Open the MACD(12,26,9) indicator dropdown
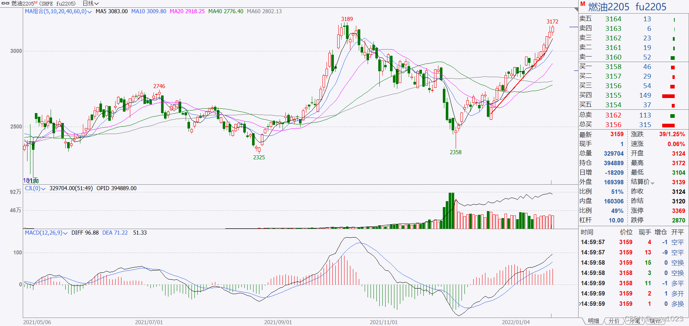Viewport: 689px width, 326px height. pyautogui.click(x=46, y=233)
